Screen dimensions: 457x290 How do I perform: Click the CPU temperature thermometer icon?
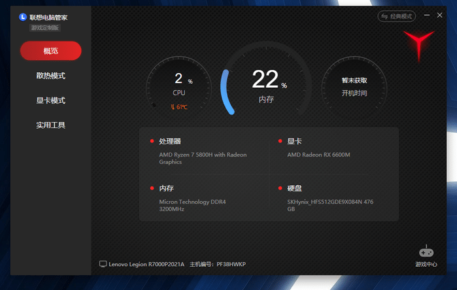pos(173,107)
